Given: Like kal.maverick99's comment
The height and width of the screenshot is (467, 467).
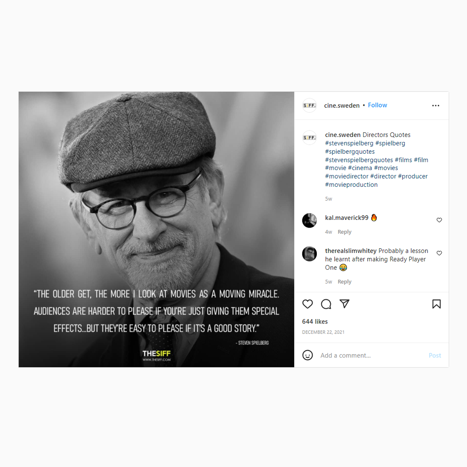Looking at the screenshot, I should point(439,220).
